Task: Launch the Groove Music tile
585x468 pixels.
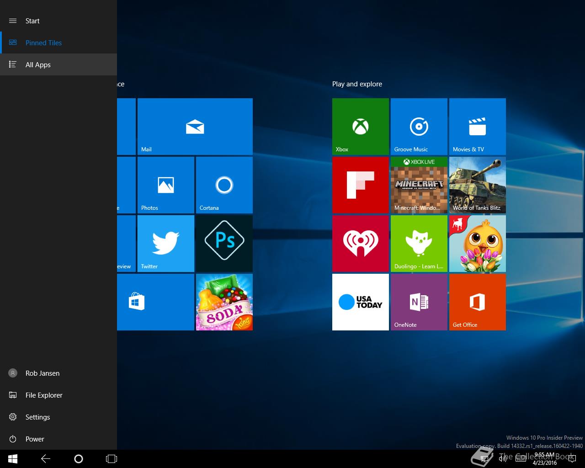Action: coord(419,127)
